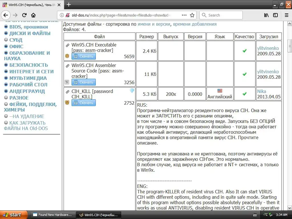292x219 pixels.
Task: Click open box icon under CIH_KILL
Action: (x=67, y=102)
